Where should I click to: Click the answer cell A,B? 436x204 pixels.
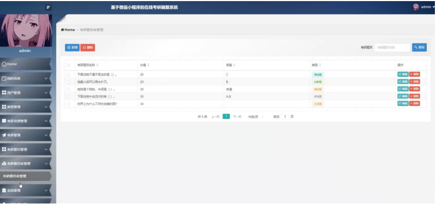(228, 97)
